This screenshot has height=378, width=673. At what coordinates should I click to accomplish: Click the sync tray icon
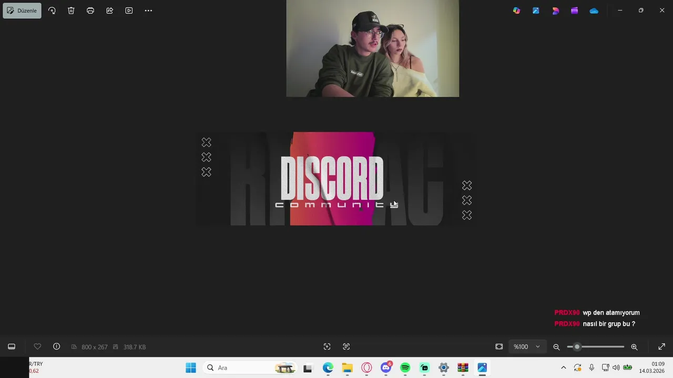[x=577, y=367]
